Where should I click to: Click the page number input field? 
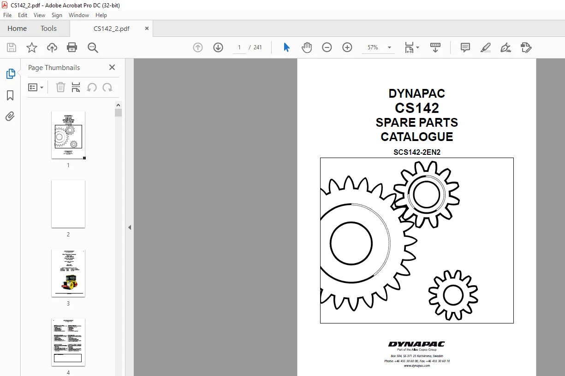tap(239, 47)
